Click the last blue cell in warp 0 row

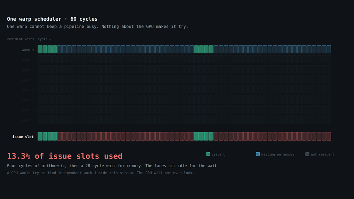tap(329, 49)
